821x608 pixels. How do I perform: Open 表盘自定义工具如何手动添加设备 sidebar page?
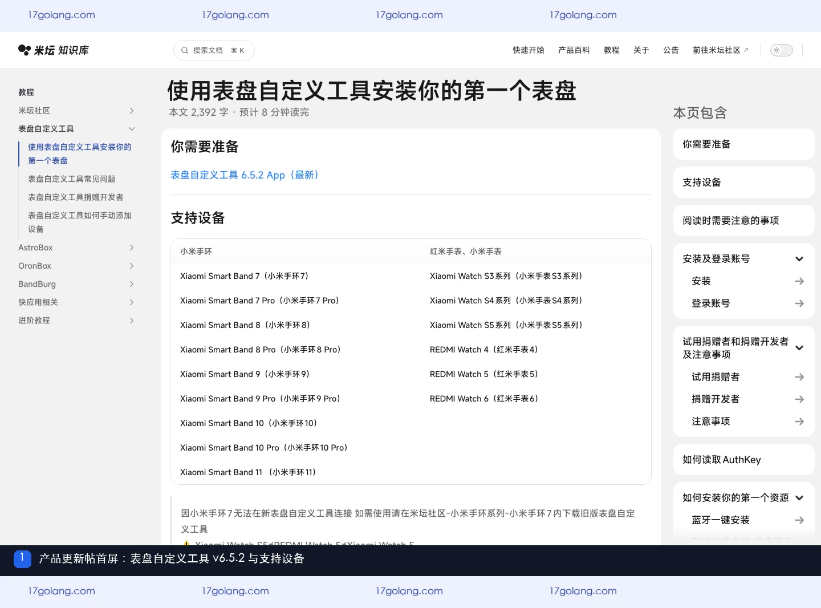tap(80, 222)
